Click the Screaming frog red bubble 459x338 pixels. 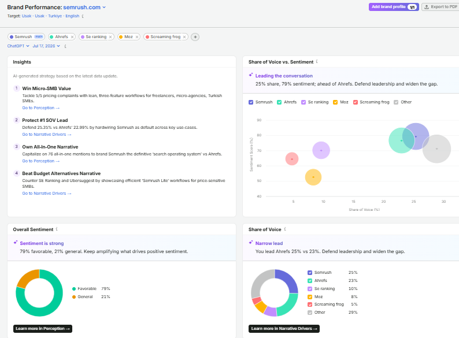coord(292,159)
